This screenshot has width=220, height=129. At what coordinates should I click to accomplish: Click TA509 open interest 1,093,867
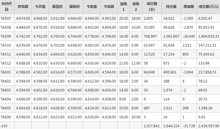[x=171, y=36]
